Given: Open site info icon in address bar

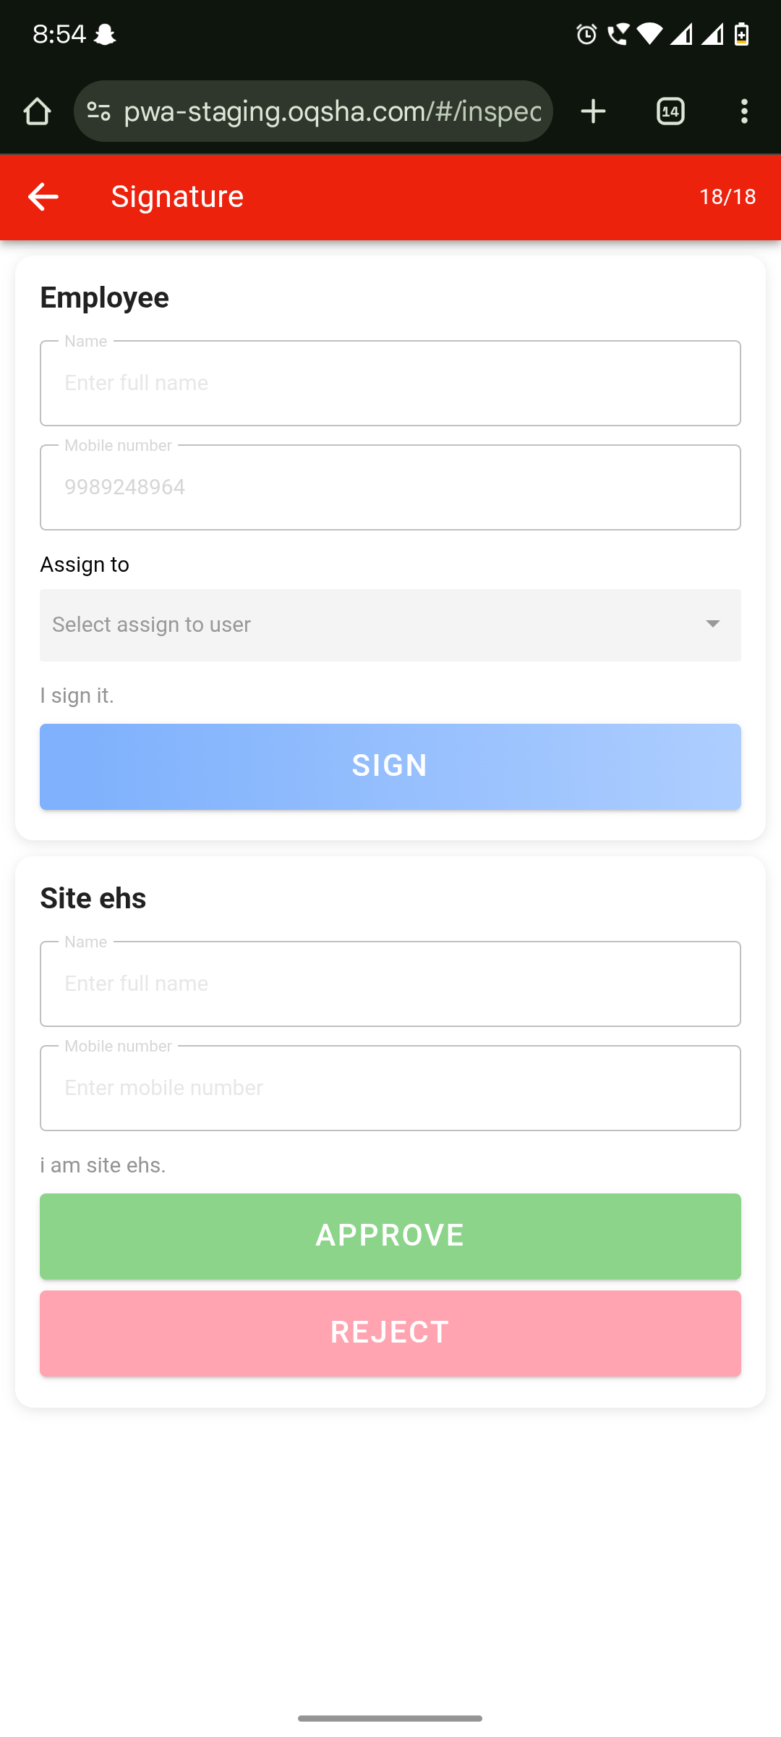Looking at the screenshot, I should [x=98, y=111].
